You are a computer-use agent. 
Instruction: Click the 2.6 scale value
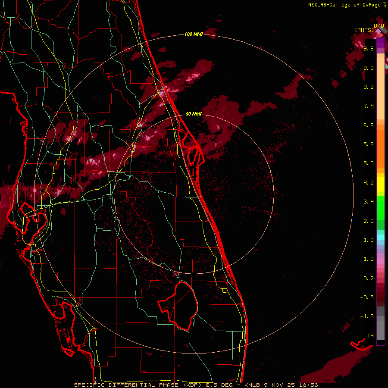369,221
